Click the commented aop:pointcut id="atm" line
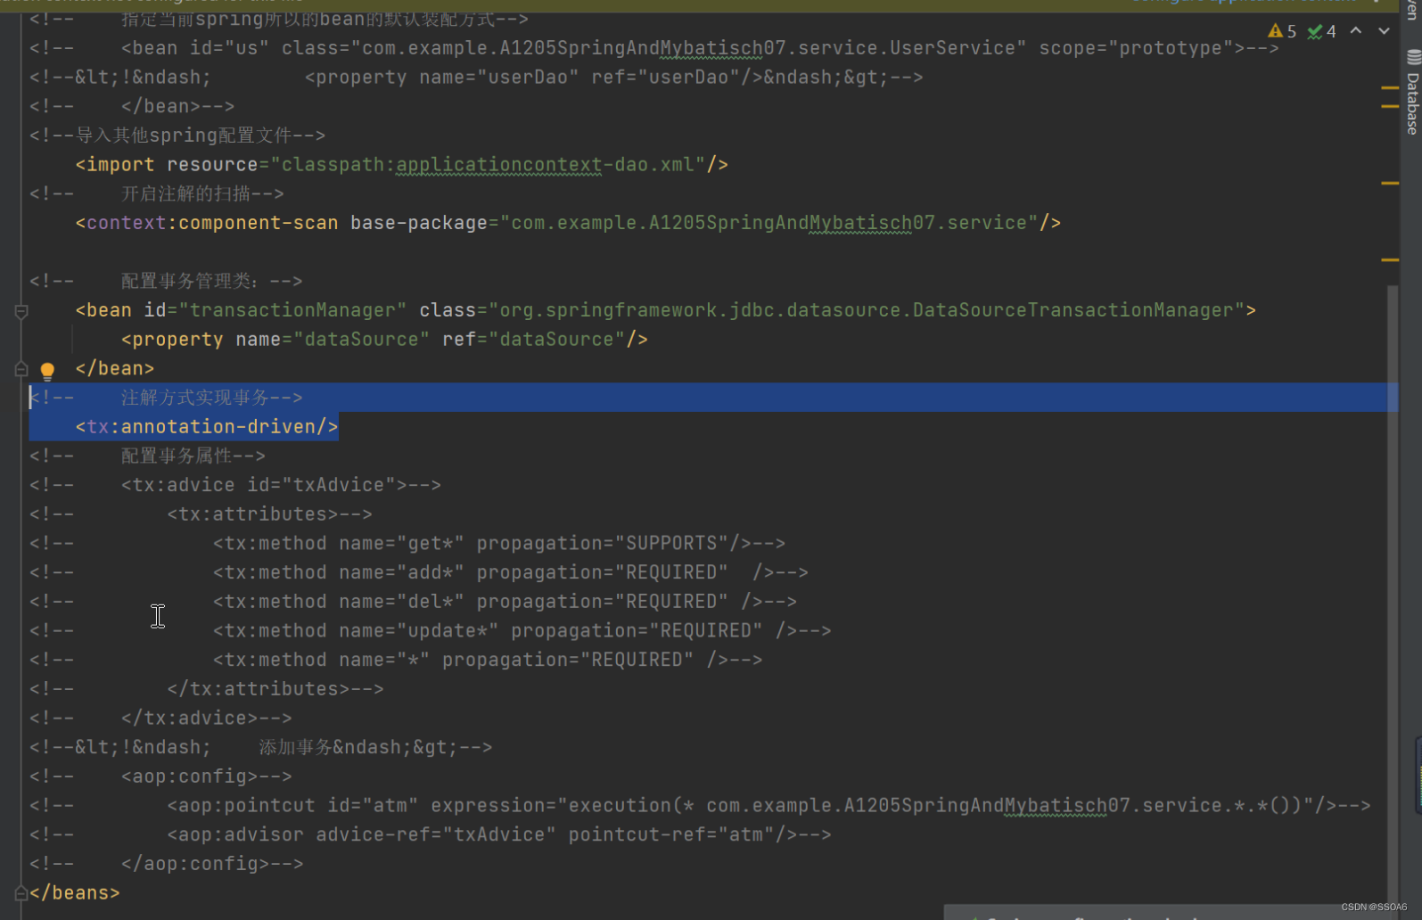This screenshot has height=920, width=1422. pos(700,805)
